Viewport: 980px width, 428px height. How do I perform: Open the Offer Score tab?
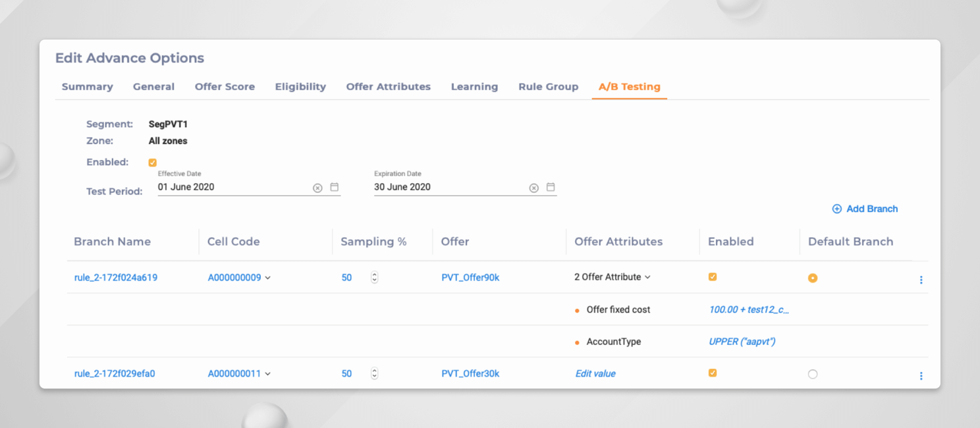pyautogui.click(x=225, y=87)
